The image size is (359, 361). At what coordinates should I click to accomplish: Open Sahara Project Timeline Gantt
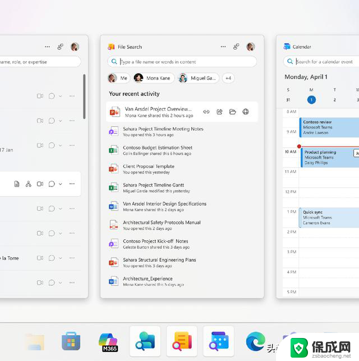pyautogui.click(x=182, y=188)
